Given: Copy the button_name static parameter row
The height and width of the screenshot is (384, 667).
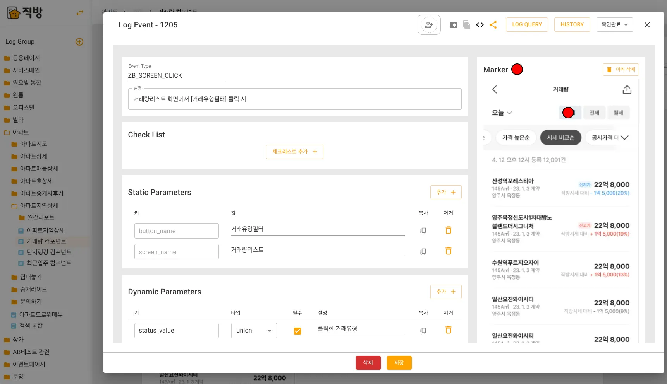Looking at the screenshot, I should click(x=423, y=231).
